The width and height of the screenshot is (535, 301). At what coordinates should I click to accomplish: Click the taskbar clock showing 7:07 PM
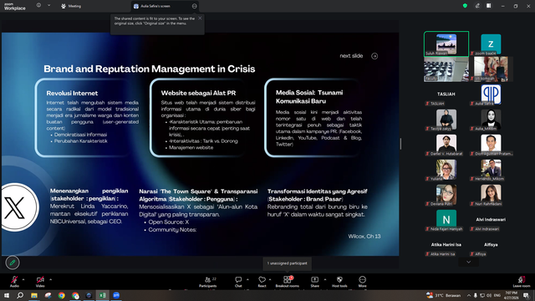pos(511,295)
